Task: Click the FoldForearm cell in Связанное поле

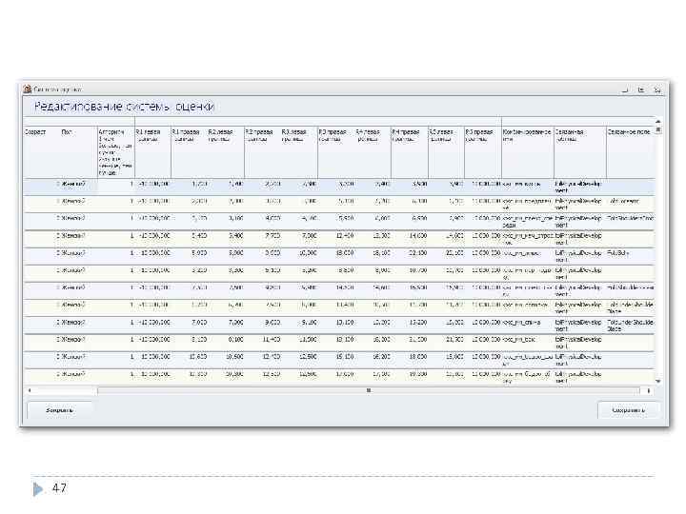Action: click(631, 204)
